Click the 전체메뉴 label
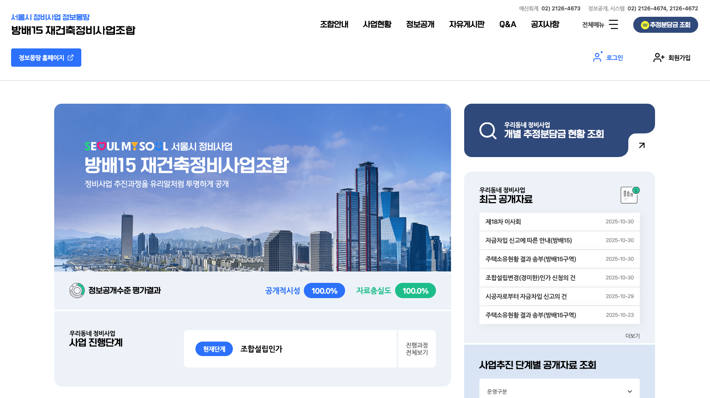Viewport: 710px width, 398px height. 593,25
